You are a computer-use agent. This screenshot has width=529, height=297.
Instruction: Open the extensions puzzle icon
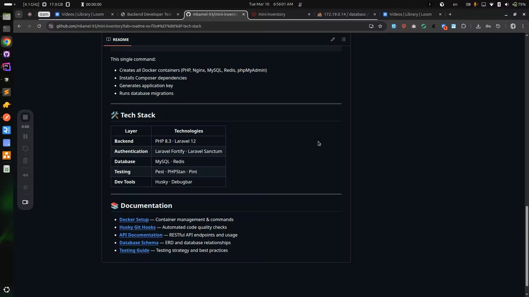pos(464,26)
